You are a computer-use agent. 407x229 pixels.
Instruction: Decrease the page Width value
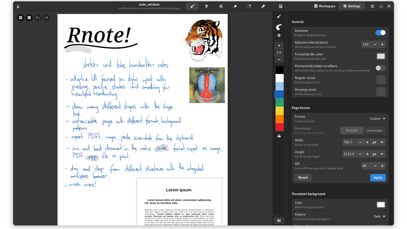point(360,142)
